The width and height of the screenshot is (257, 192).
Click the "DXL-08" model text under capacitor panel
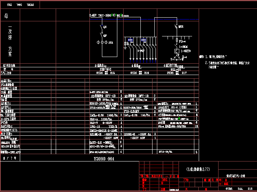pos(176,70)
